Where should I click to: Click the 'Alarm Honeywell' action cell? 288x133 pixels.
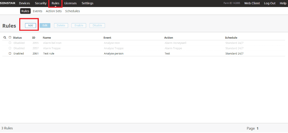tap(175, 43)
